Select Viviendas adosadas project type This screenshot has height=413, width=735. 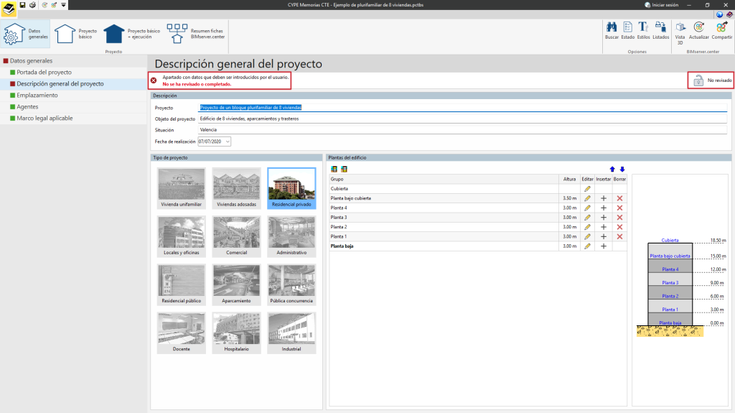236,188
